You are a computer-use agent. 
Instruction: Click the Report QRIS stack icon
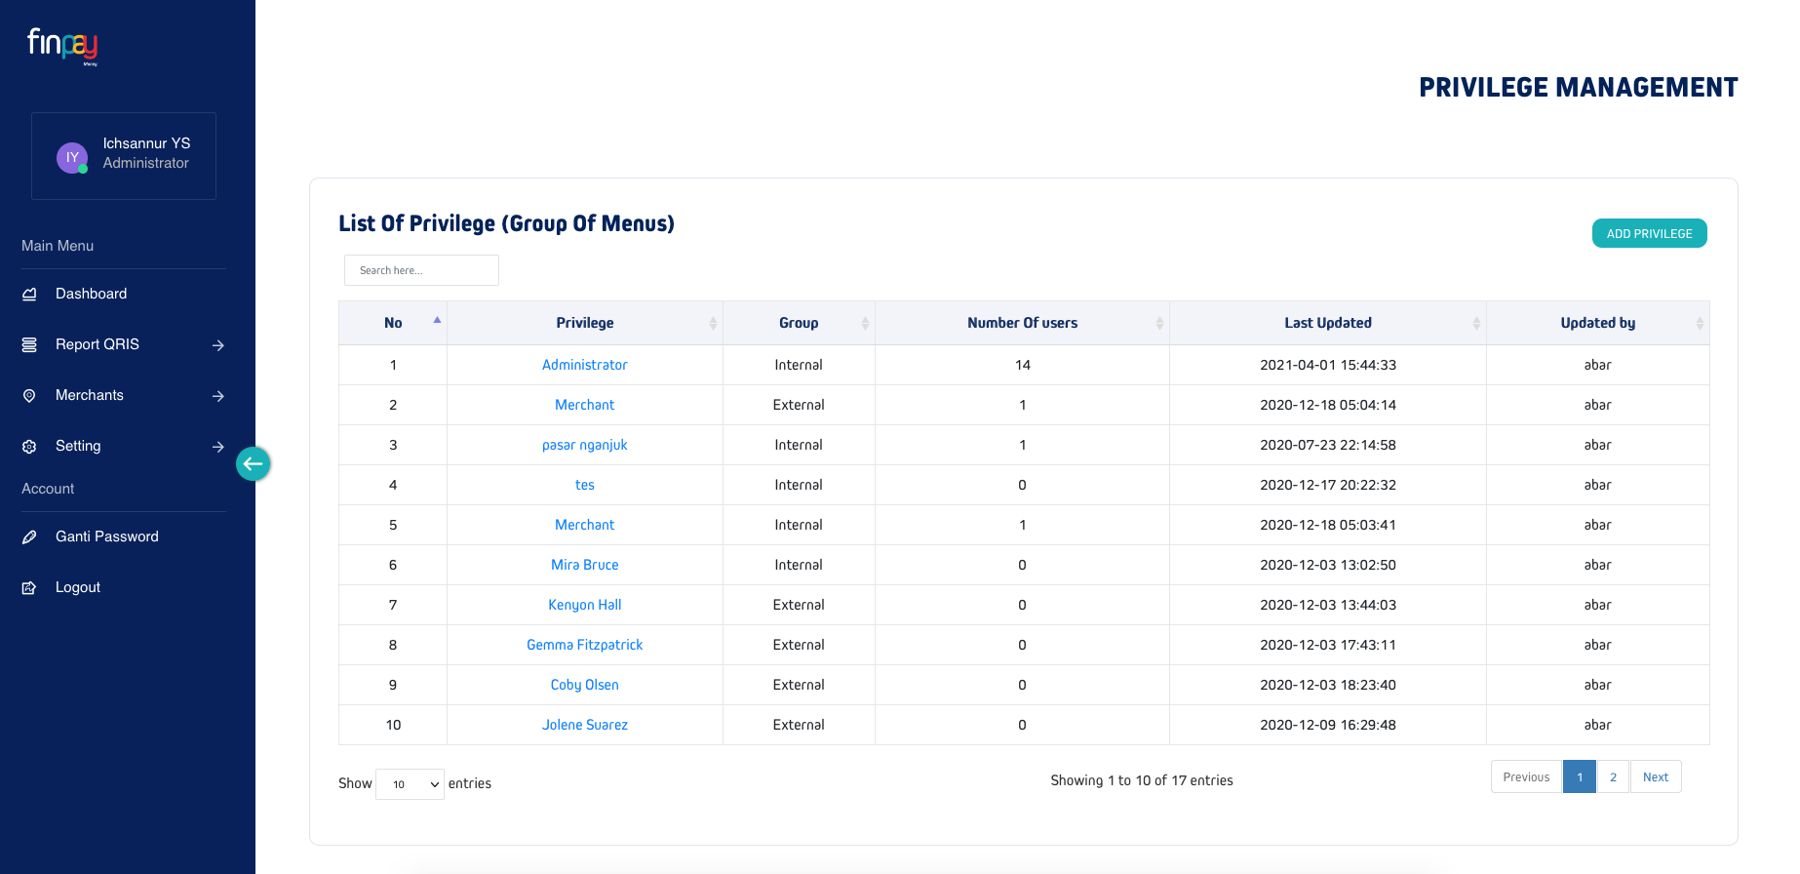(29, 344)
